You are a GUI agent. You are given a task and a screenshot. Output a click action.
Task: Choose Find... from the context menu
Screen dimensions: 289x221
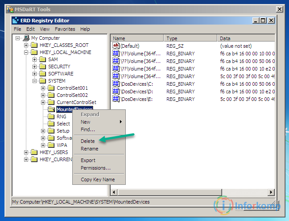[x=99, y=129]
